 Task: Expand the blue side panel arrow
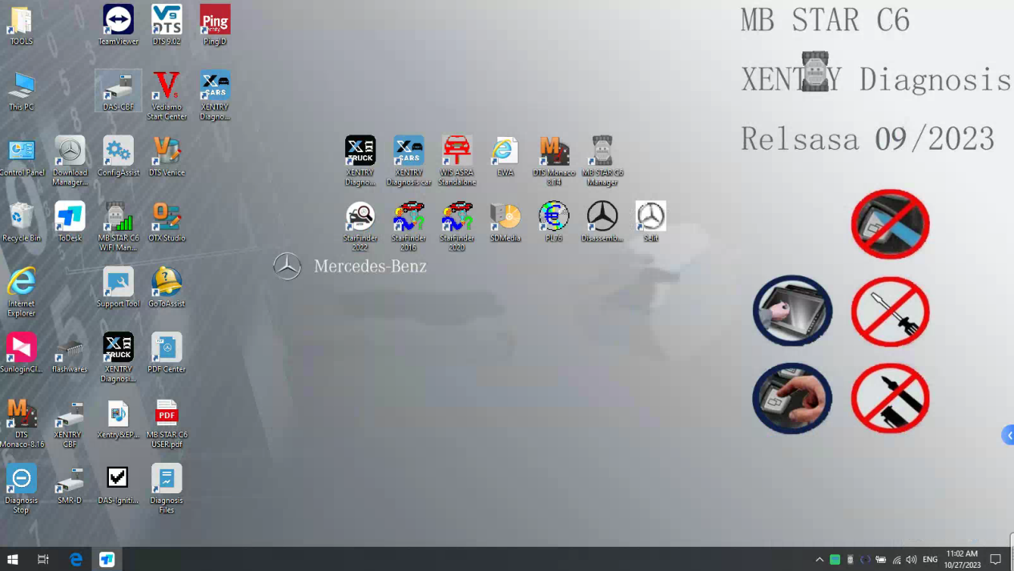(x=1008, y=436)
